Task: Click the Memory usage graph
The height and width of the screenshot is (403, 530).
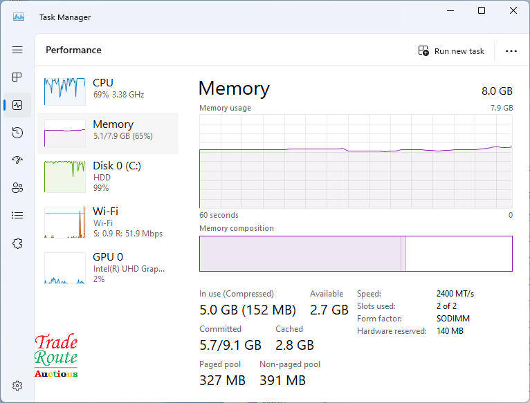Action: pyautogui.click(x=356, y=162)
